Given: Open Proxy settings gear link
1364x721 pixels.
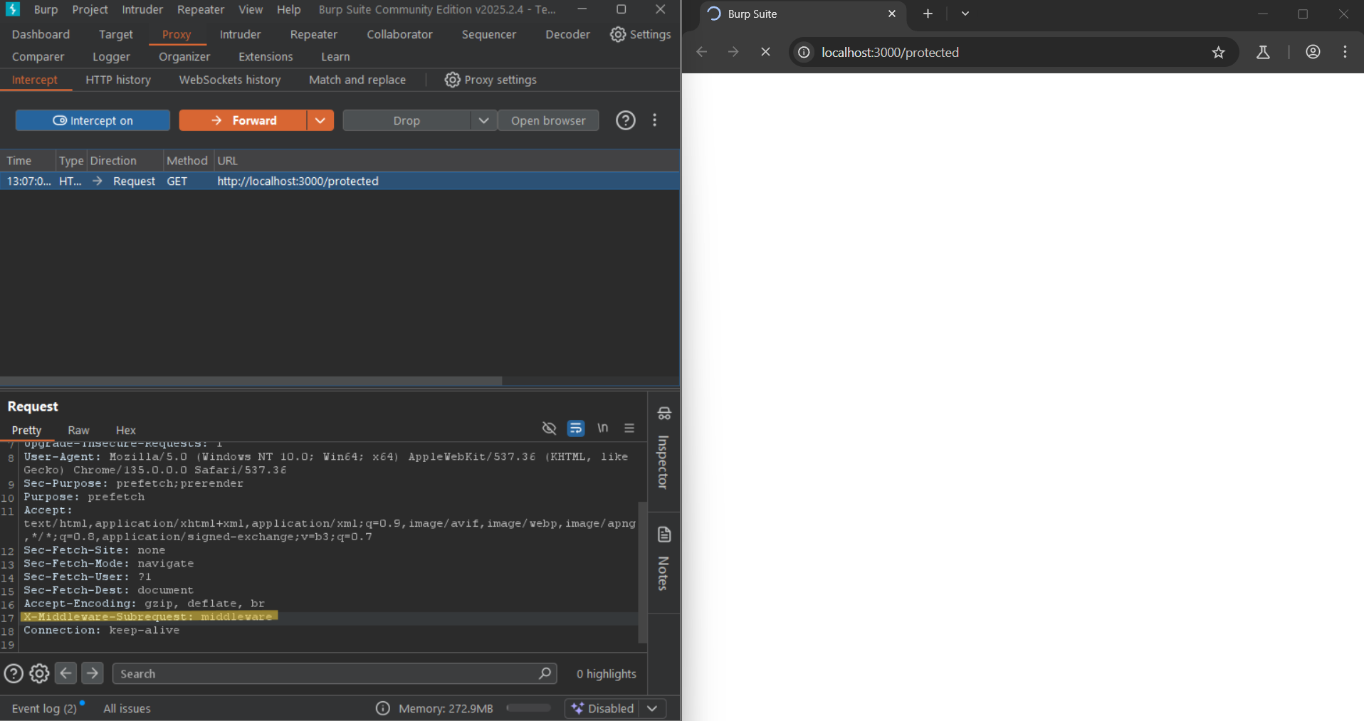Looking at the screenshot, I should (490, 80).
